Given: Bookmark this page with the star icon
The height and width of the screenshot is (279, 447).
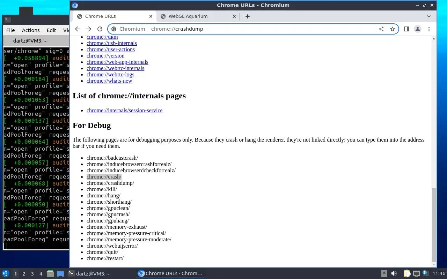Looking at the screenshot, I should tap(393, 29).
